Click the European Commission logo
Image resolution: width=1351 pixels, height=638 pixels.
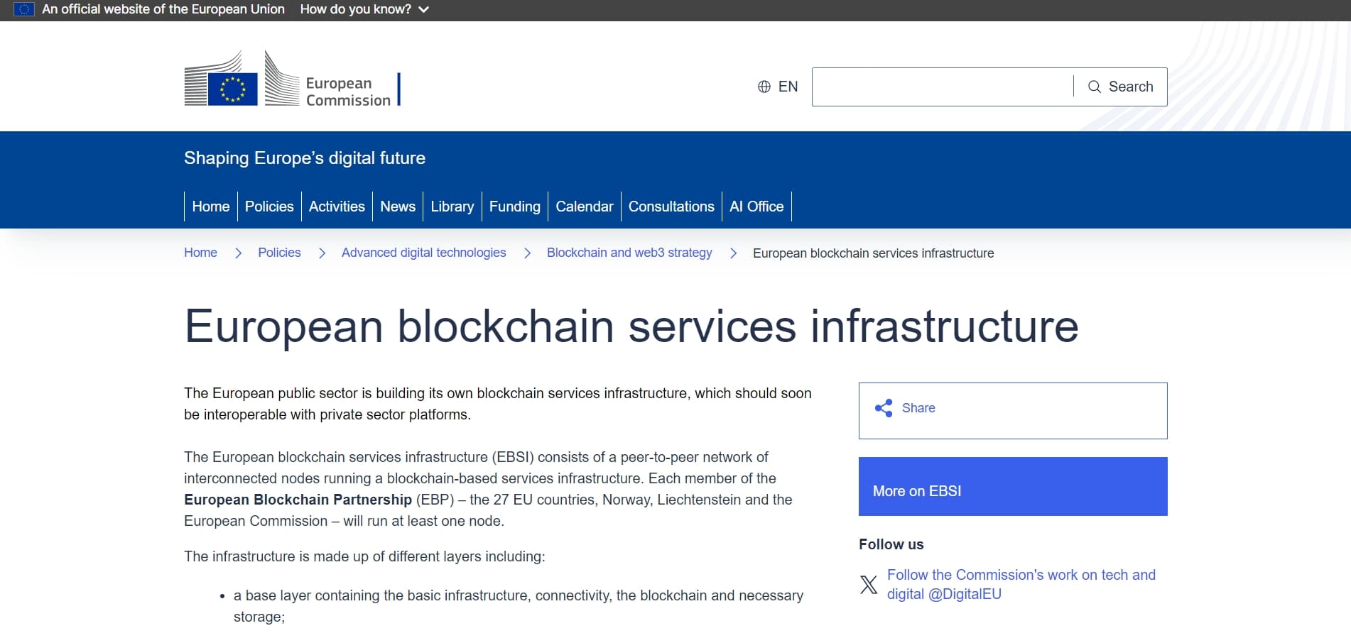(x=292, y=79)
